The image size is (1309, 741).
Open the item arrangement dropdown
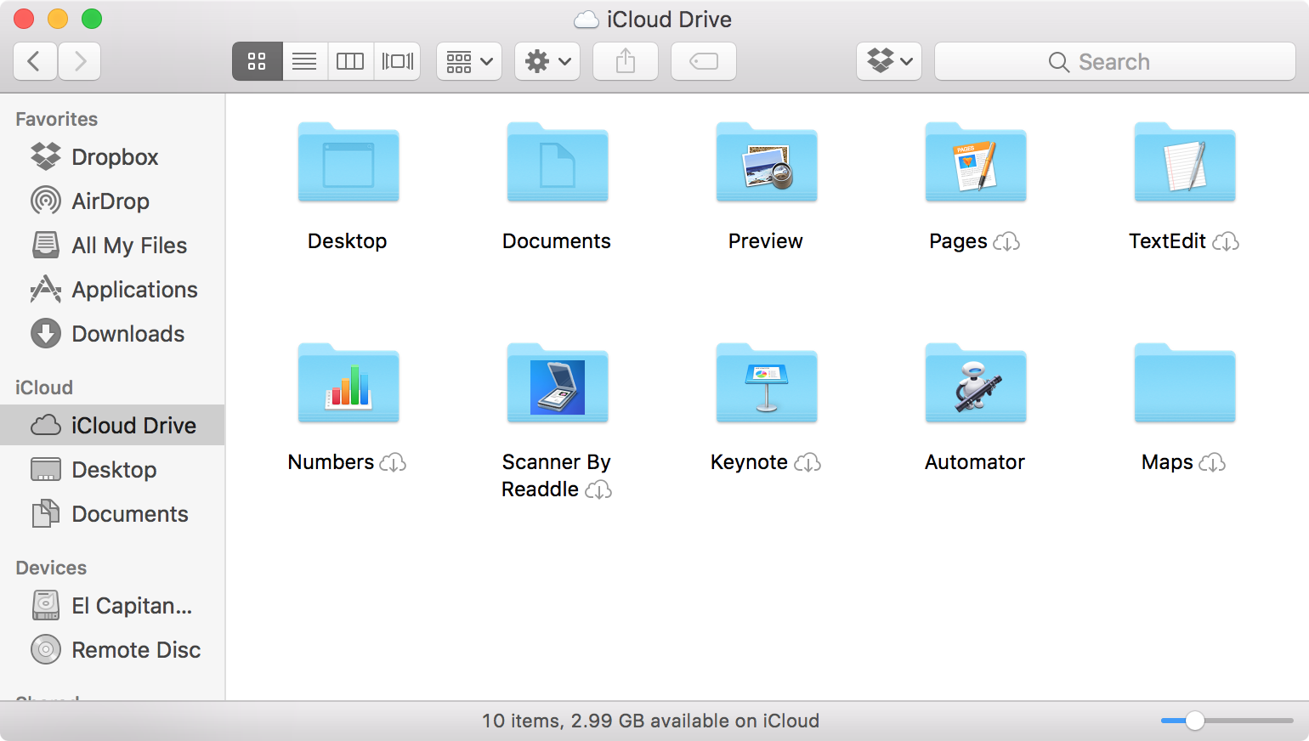469,61
